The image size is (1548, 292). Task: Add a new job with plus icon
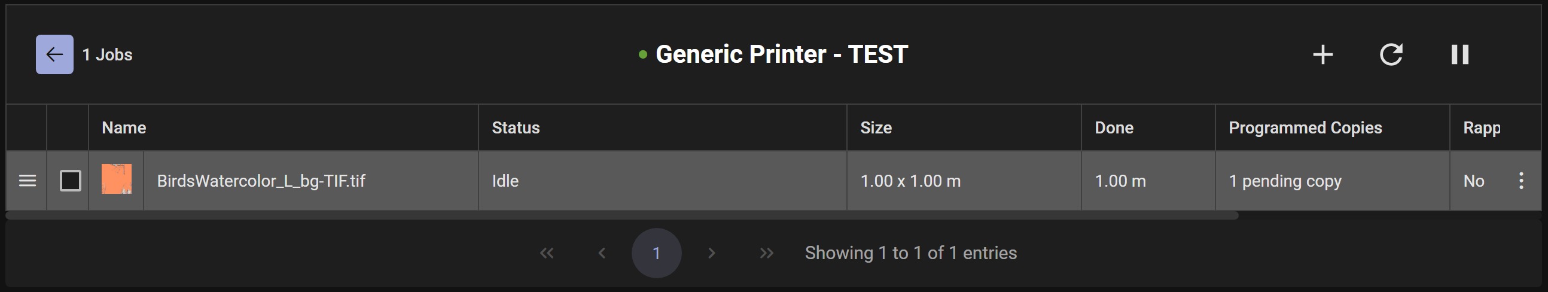click(x=1322, y=54)
